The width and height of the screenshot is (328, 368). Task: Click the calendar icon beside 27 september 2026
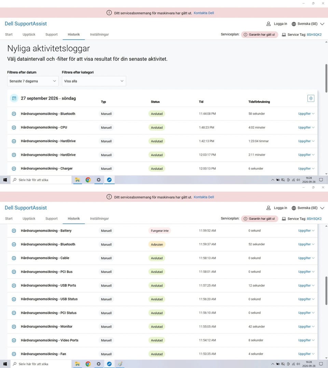[14, 98]
